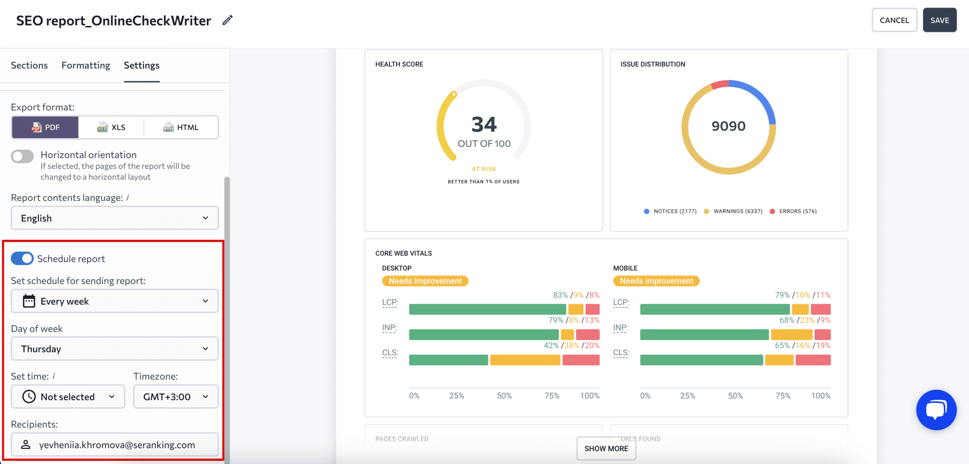Click the info icon next to Report contents language
This screenshot has height=464, width=969.
pos(128,198)
